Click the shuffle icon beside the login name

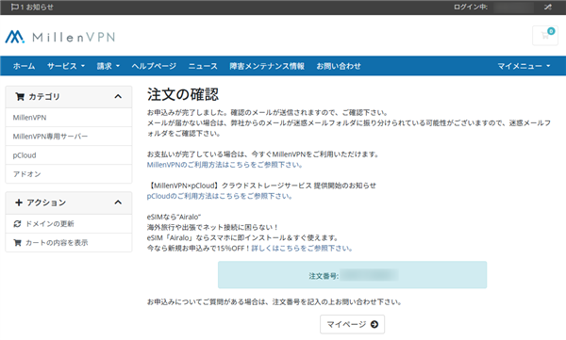click(547, 7)
